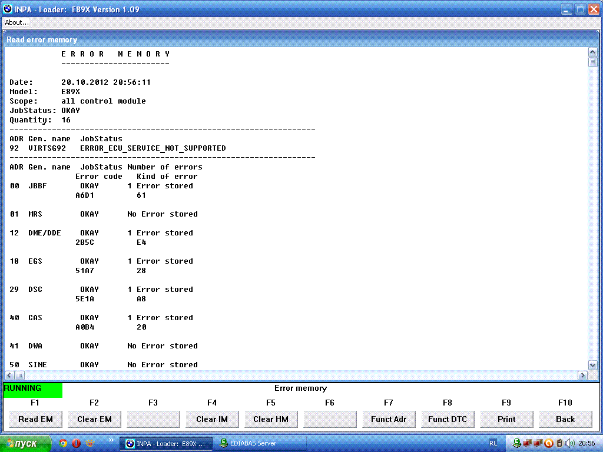Print the error memory report
Screen dimensions: 603x452
[x=506, y=419]
